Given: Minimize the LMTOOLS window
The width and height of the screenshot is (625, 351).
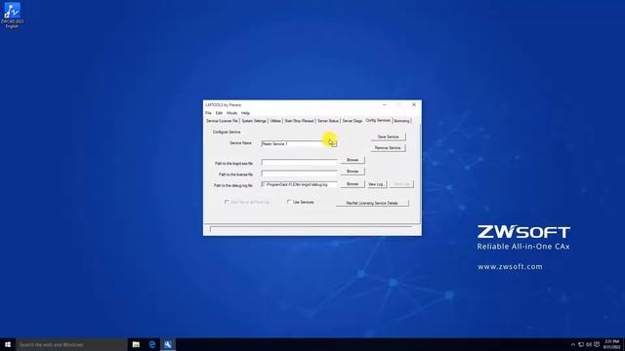Looking at the screenshot, I should pyautogui.click(x=384, y=104).
